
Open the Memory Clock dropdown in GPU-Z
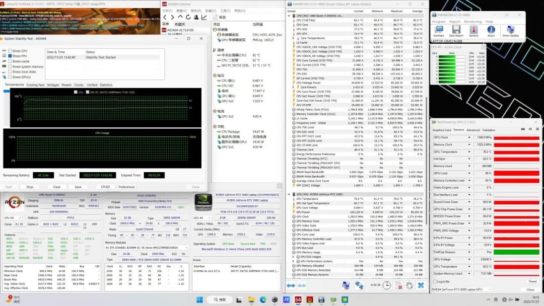click(469, 145)
